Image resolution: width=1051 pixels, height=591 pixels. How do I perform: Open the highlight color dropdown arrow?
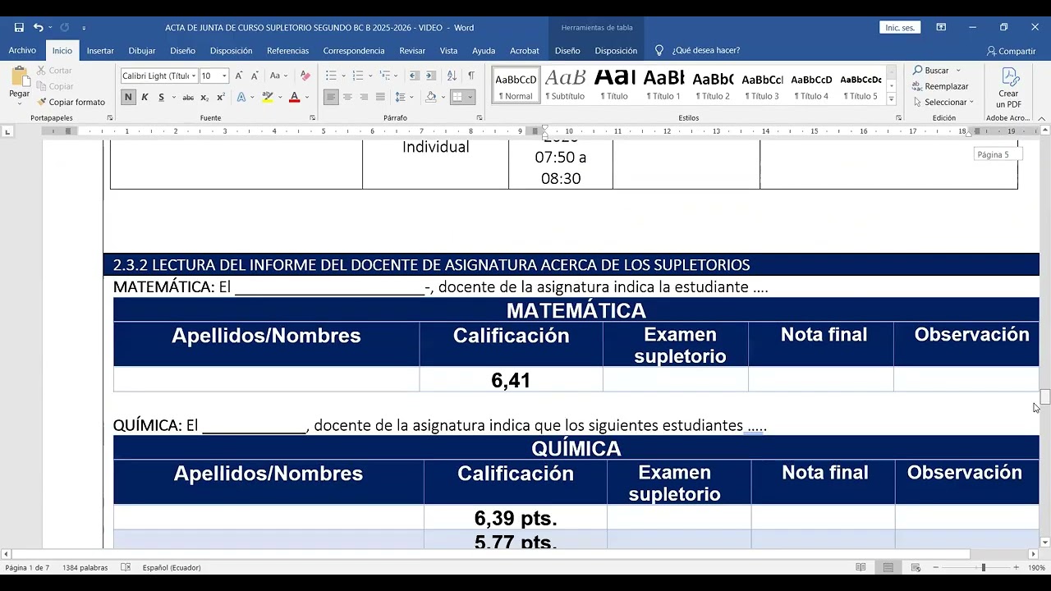click(x=279, y=97)
